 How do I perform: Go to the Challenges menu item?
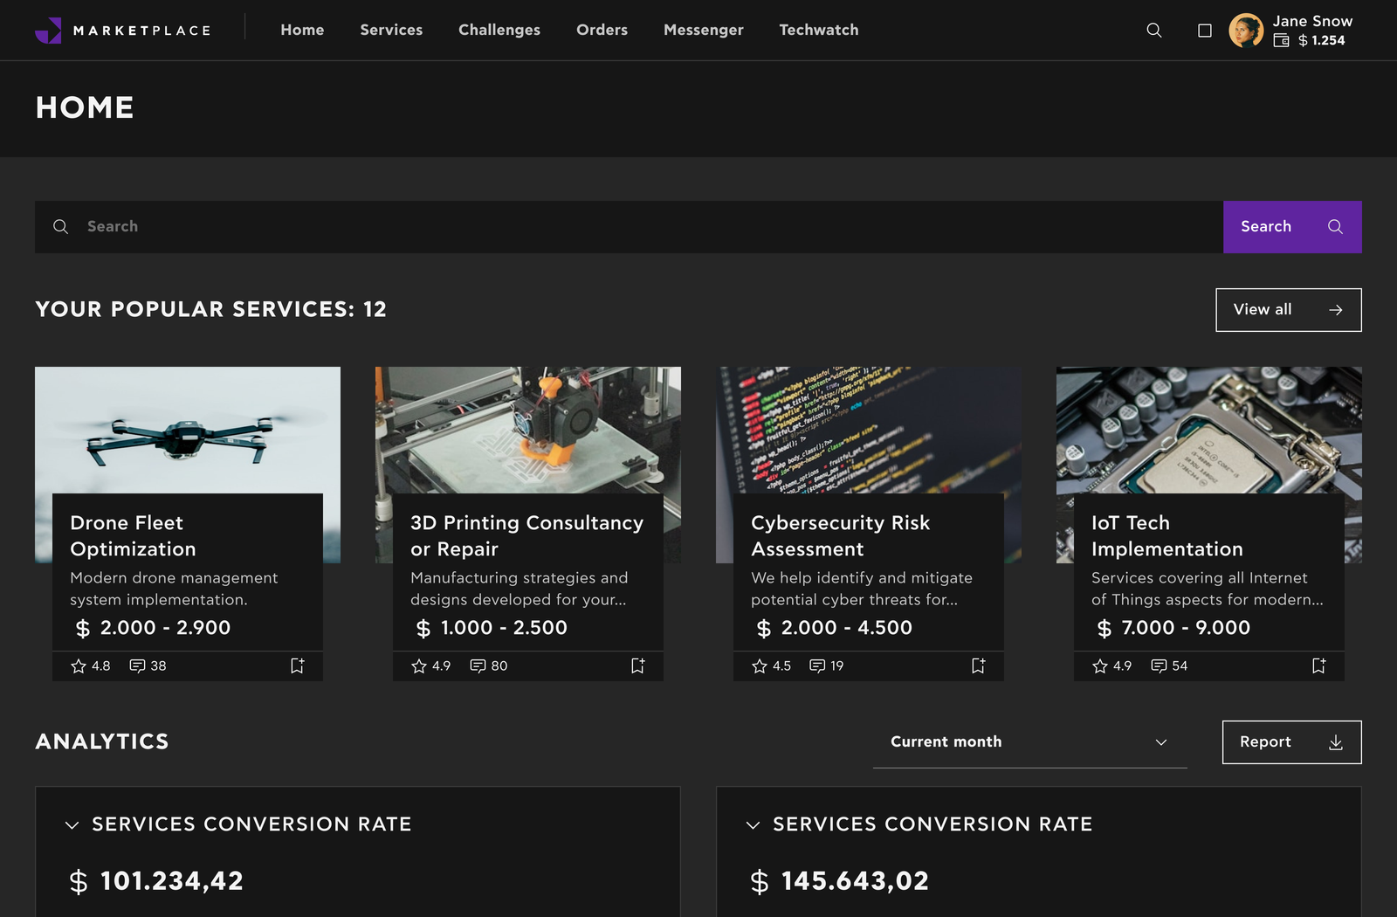(499, 30)
